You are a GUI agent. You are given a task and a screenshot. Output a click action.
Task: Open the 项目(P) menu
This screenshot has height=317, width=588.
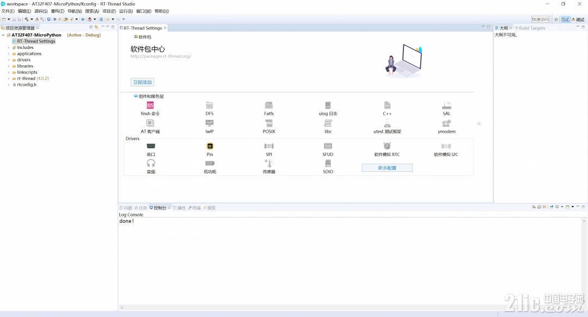tap(109, 11)
